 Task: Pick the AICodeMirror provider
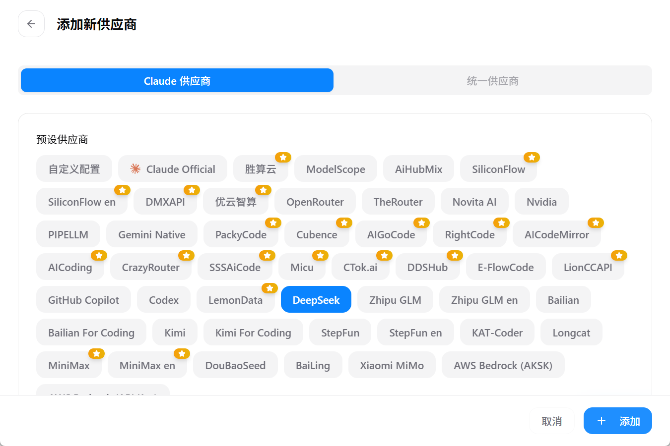click(557, 234)
